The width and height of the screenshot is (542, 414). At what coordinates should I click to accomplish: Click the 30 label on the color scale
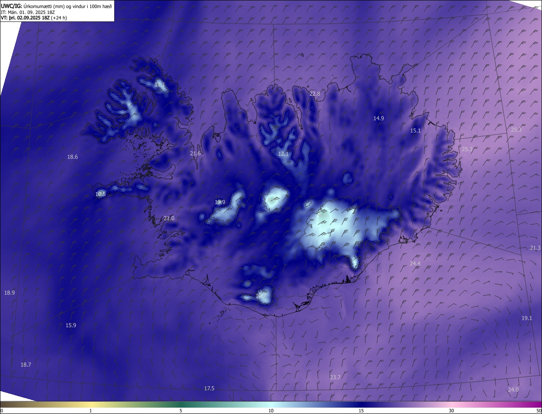[451, 411]
